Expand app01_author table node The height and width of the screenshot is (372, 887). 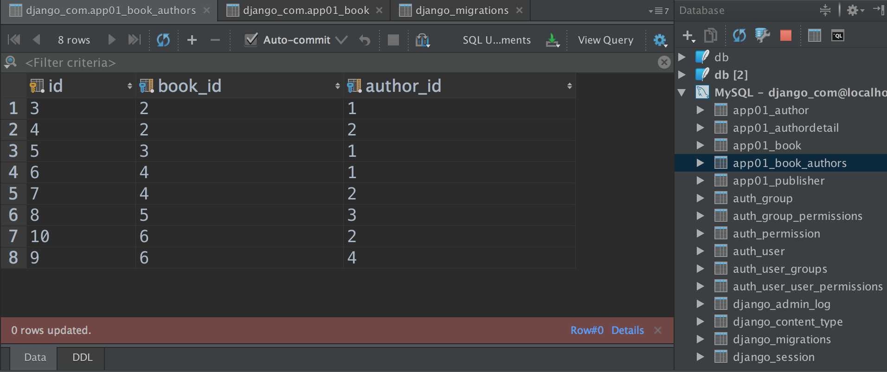point(701,110)
